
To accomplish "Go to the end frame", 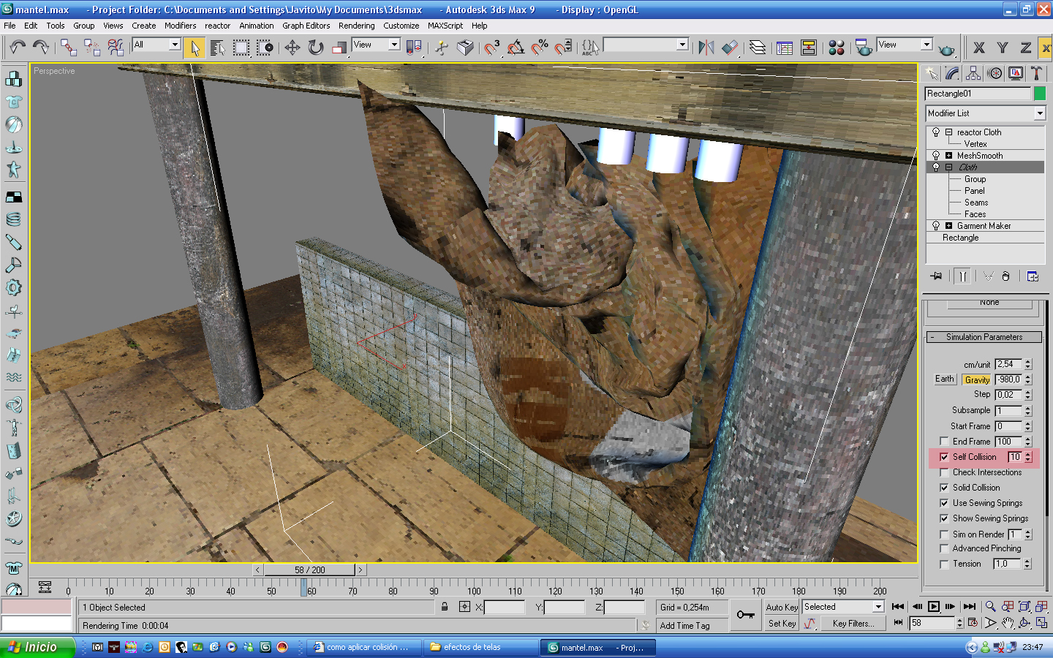I will click(970, 606).
